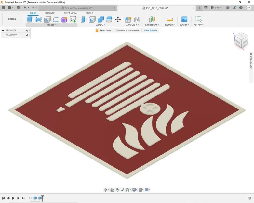
Task: Close the Fire symbols overview v2 tab
Action: tap(114, 8)
